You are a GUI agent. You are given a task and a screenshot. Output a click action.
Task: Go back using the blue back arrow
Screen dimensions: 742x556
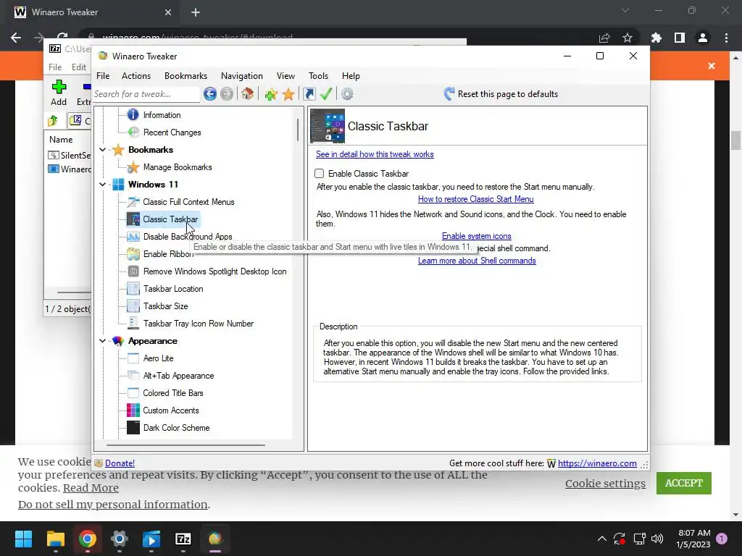(210, 94)
